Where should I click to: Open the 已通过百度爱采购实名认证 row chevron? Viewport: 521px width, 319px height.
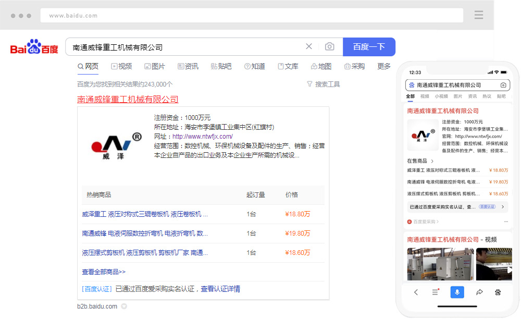coord(503,207)
